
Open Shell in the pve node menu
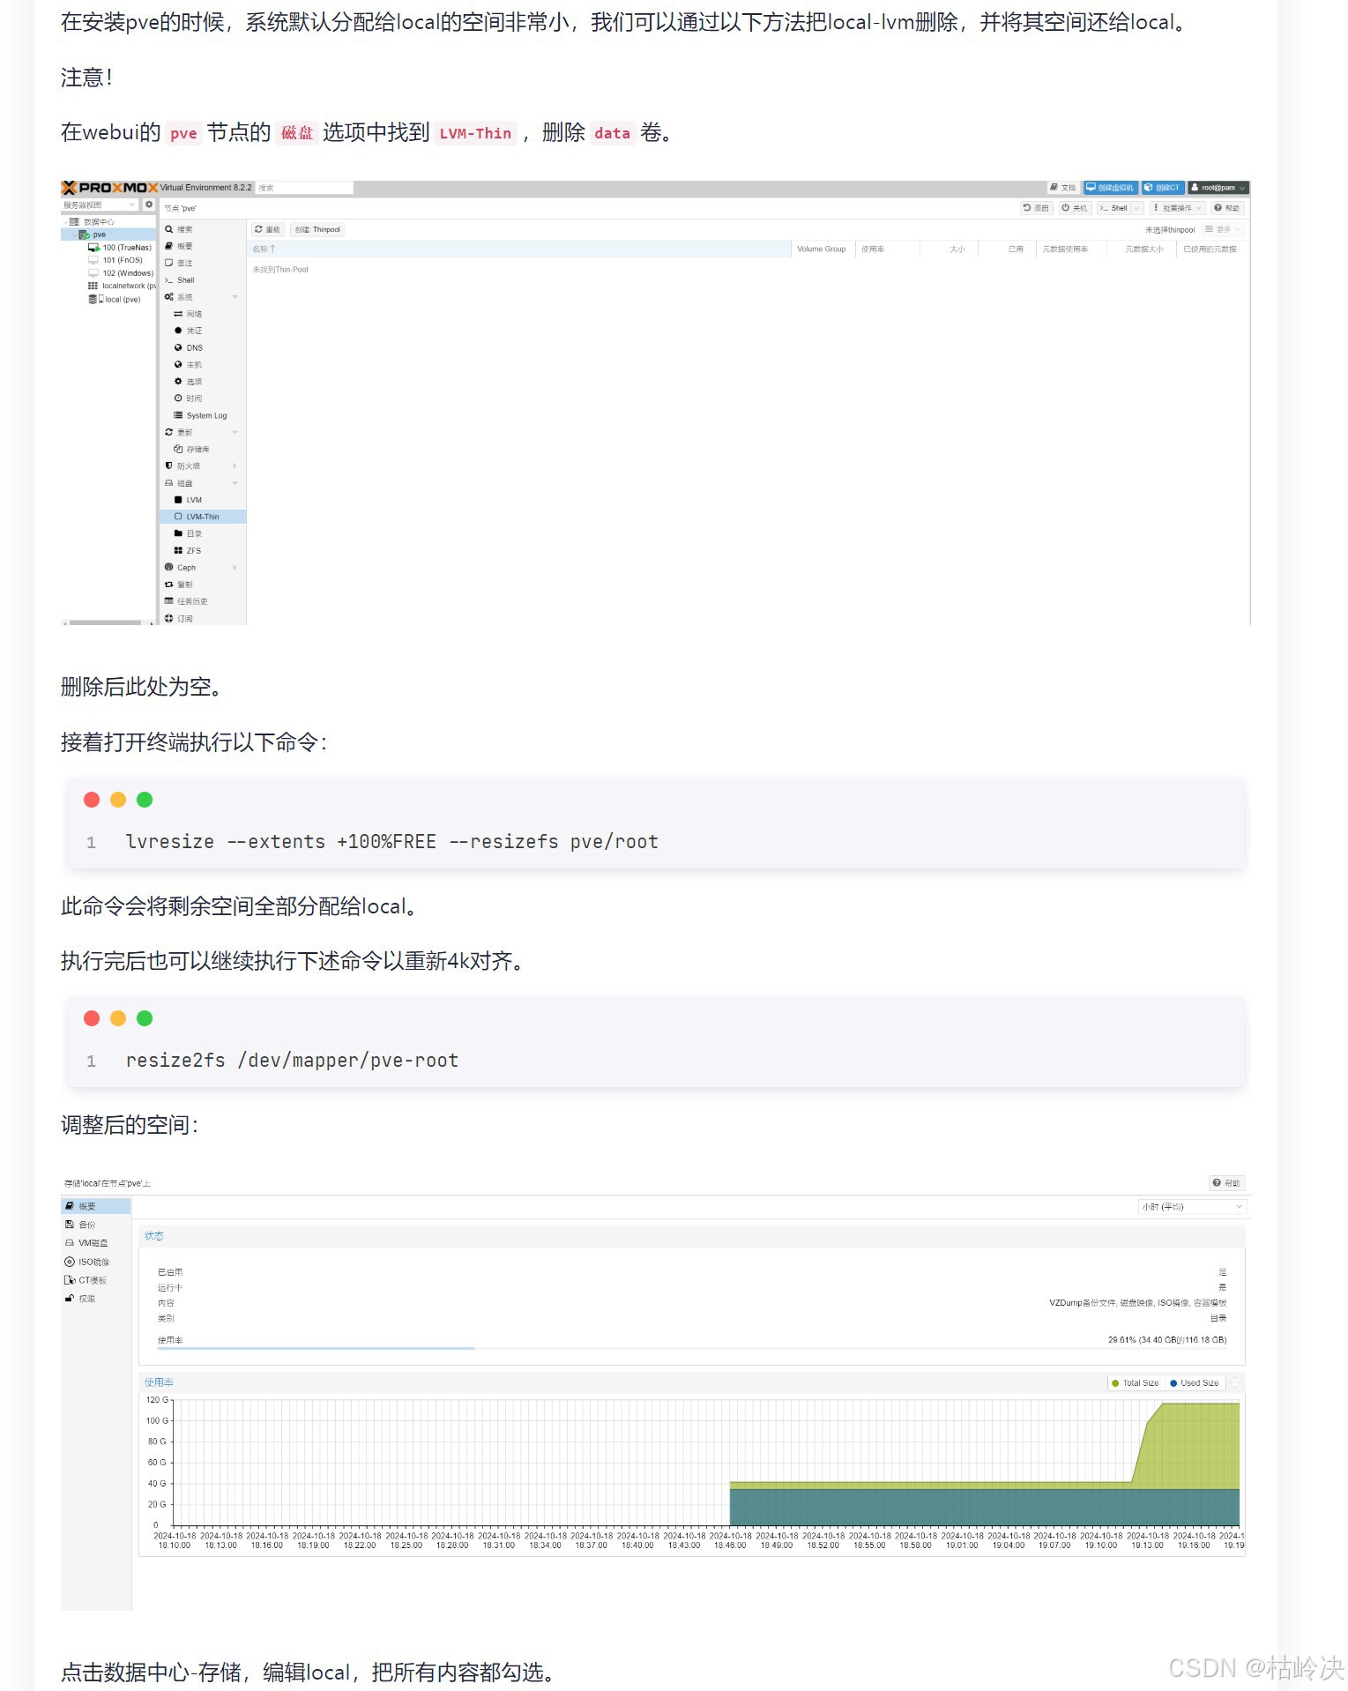click(x=202, y=280)
